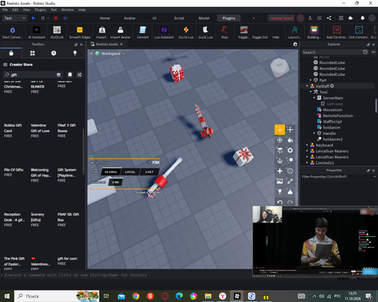Viewport: 378px width, 302px height.
Task: Toggle Toolbox bookmark filter
Action: click(70, 75)
